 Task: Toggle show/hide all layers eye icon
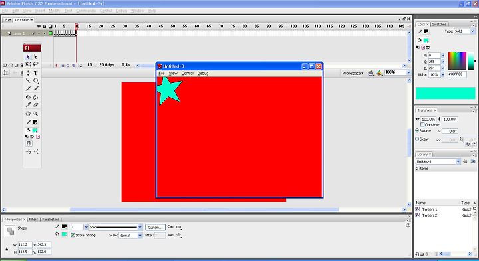click(x=39, y=26)
